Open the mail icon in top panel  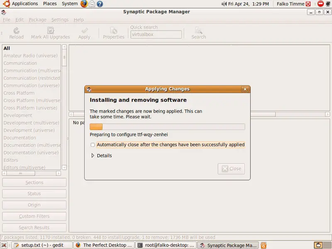[x=92, y=4]
